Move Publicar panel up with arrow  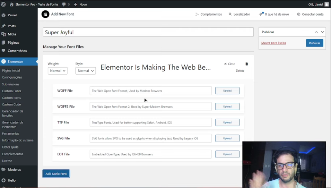click(x=316, y=32)
